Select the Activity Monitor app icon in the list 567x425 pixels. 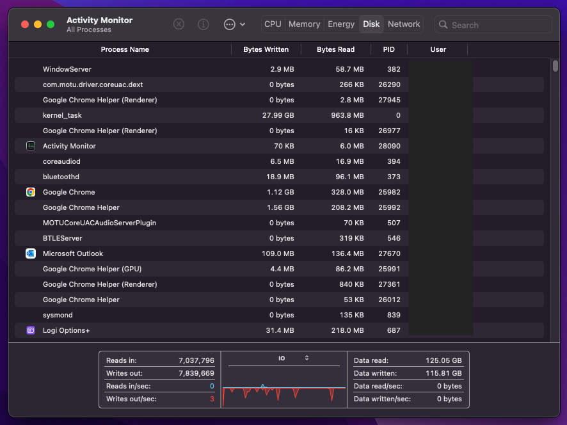tap(31, 146)
